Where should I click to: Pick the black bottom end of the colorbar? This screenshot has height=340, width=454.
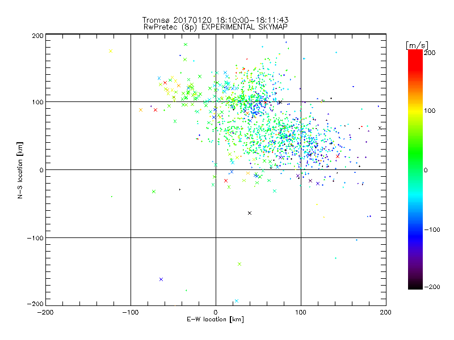(415, 286)
